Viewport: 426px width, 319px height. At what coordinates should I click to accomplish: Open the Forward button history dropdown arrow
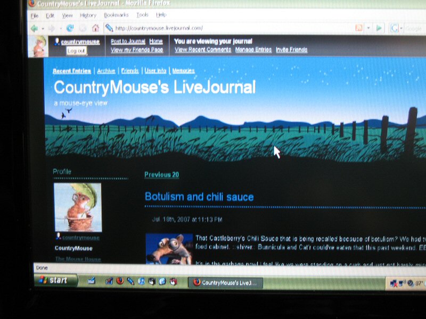(60, 29)
